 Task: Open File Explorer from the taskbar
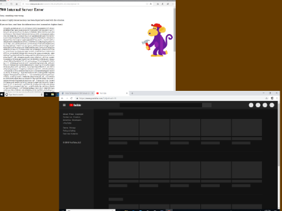pos(52,94)
